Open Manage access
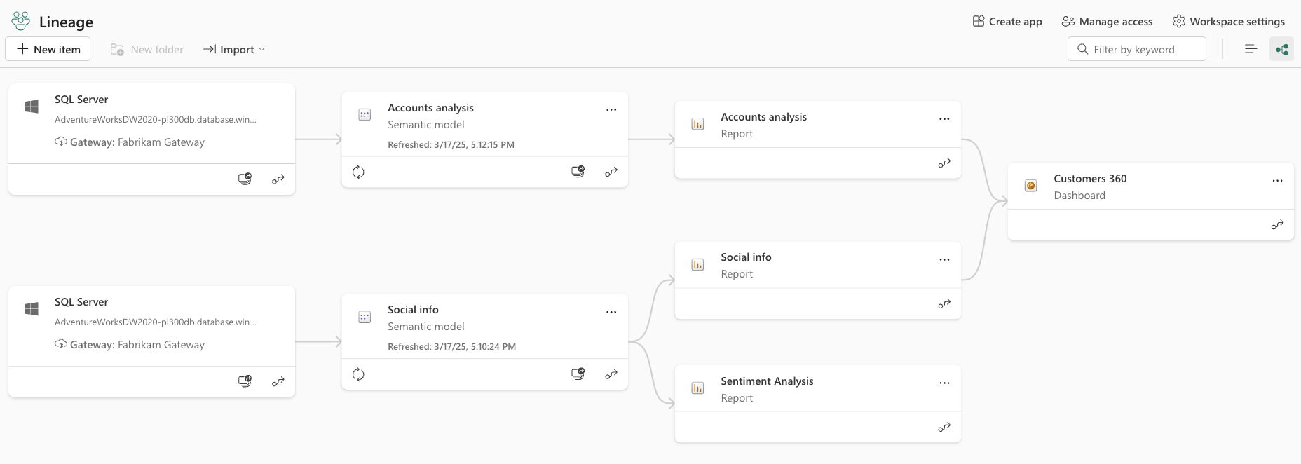Screen dimensions: 1301x464 tap(1108, 22)
